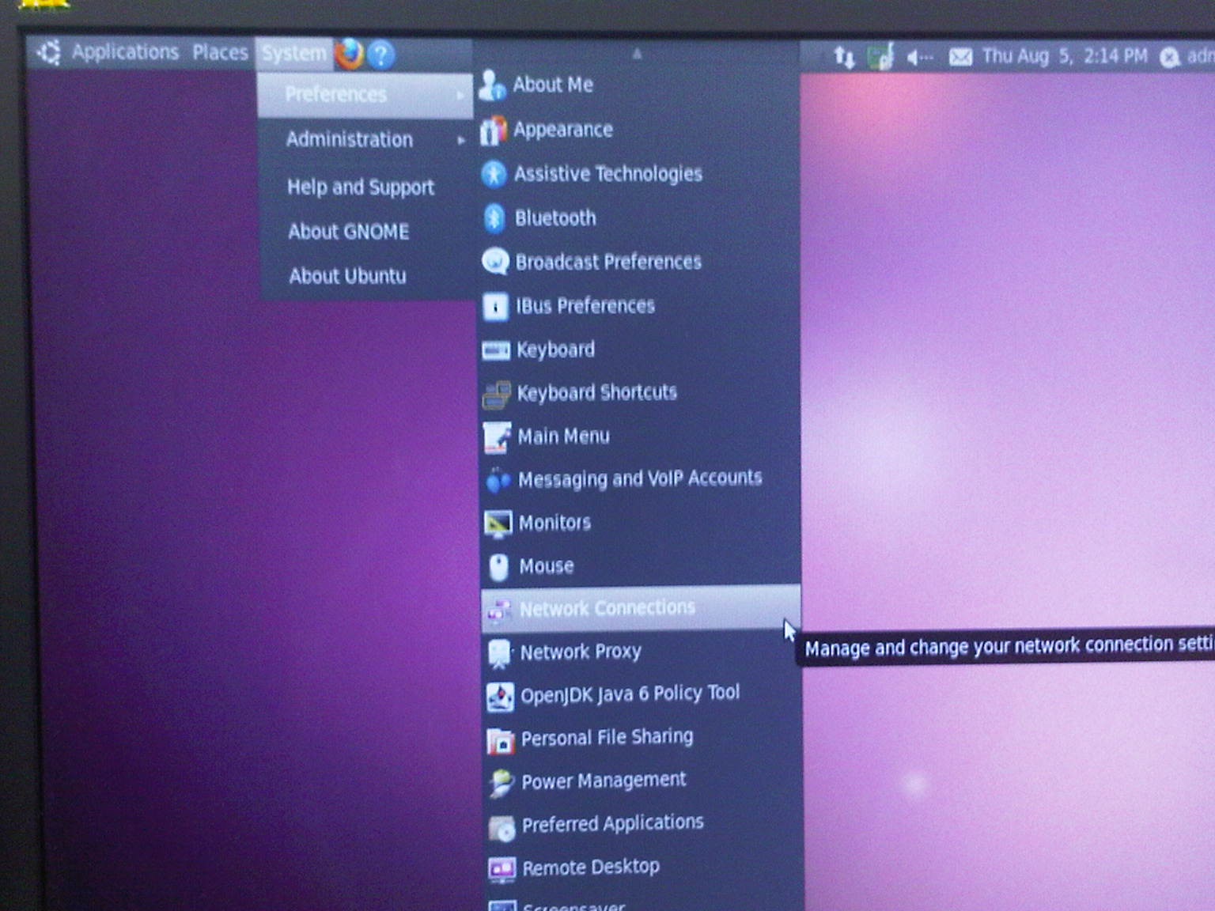Image resolution: width=1215 pixels, height=911 pixels.
Task: Click the clock showing Thu Aug 5, 2:14 PM
Action: pyautogui.click(x=1065, y=56)
